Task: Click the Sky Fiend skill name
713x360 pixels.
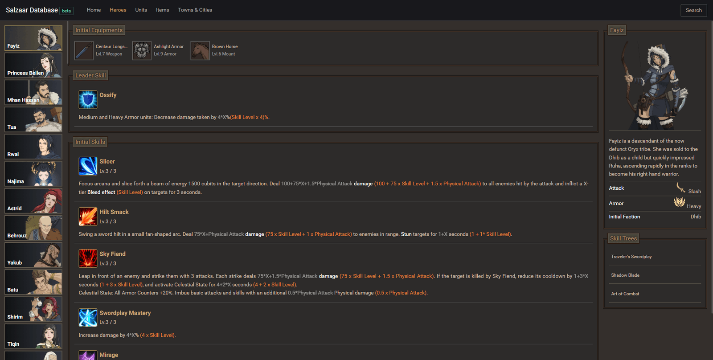Action: [x=112, y=254]
